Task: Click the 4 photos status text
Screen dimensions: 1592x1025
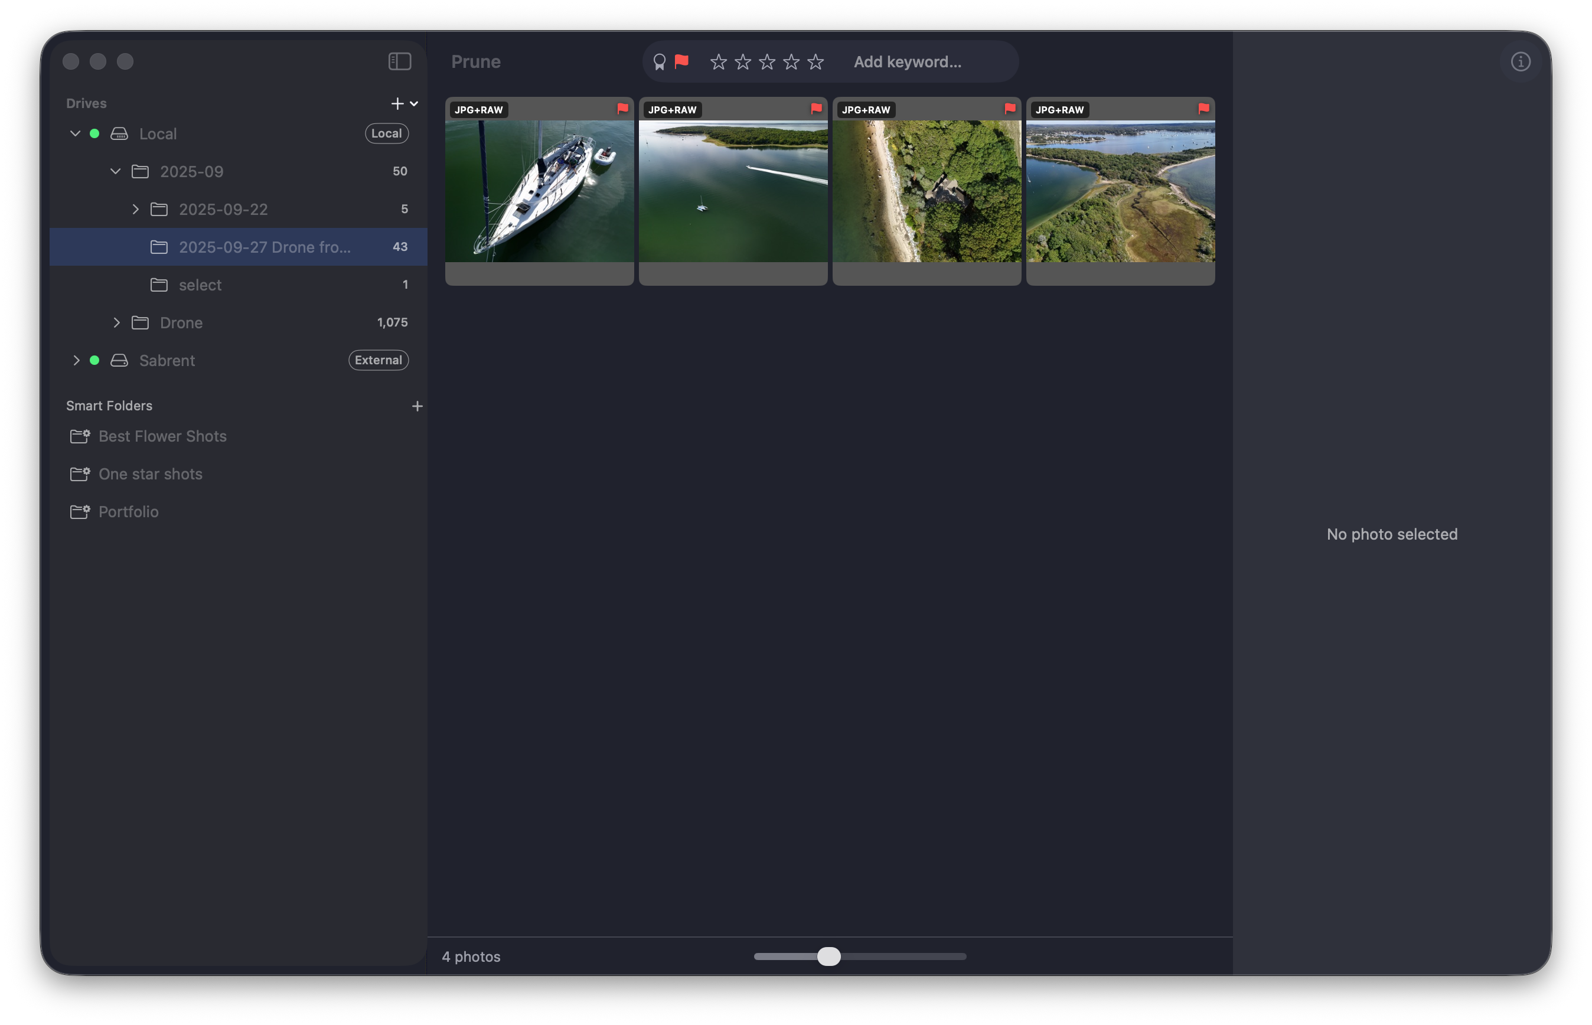Action: 471,957
